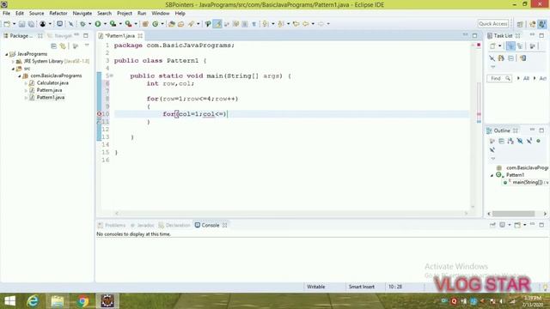Switch to the Declaration tab
Image resolution: width=550 pixels, height=309 pixels.
coord(174,225)
